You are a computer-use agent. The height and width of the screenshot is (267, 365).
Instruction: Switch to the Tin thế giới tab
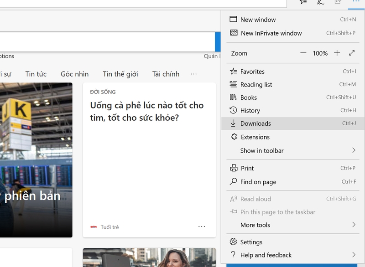point(120,74)
